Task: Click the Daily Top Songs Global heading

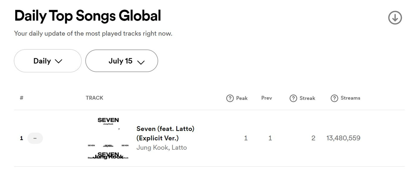Action: pyautogui.click(x=87, y=16)
